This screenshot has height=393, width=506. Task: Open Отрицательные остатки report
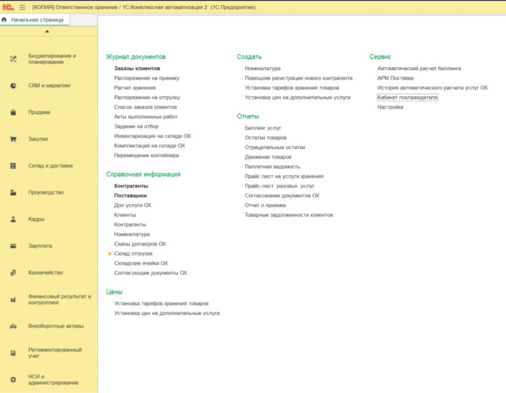(275, 148)
